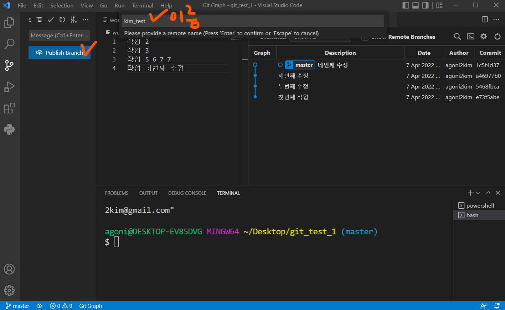Toggle secondary side bar layout icon
The height and width of the screenshot is (310, 505).
tap(425, 5)
